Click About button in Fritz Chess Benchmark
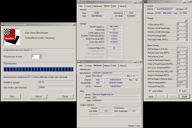The width and height of the screenshot is (192, 128). tap(38, 96)
